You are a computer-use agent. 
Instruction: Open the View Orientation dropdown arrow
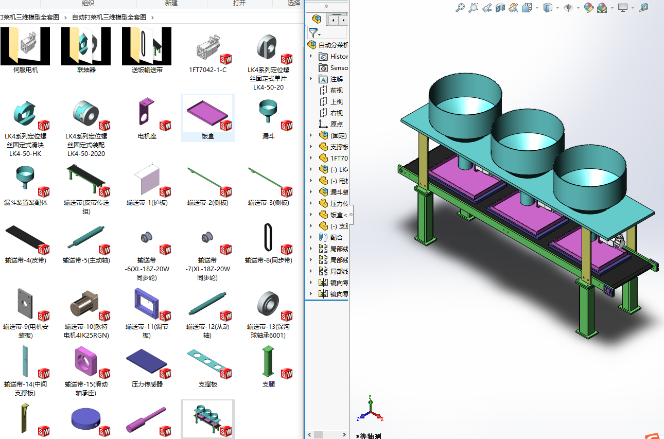(x=537, y=8)
